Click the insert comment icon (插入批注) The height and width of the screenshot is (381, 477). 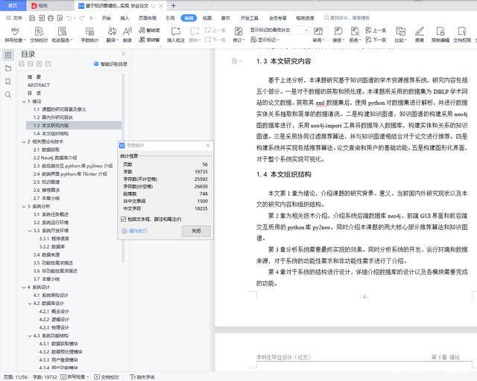[176, 34]
